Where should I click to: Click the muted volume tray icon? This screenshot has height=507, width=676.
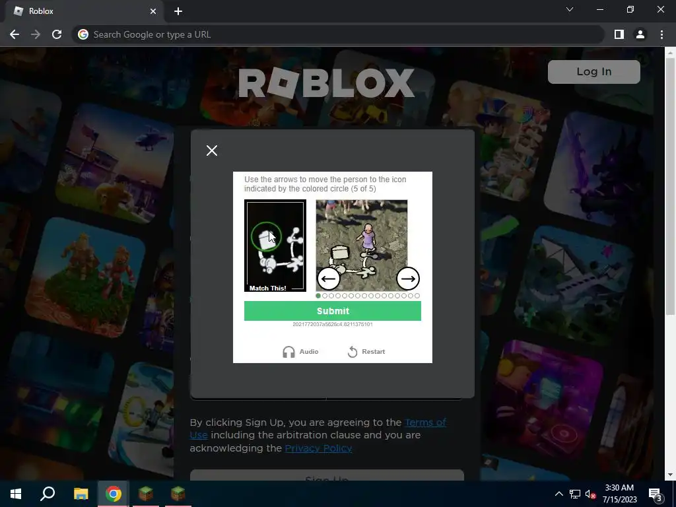590,494
